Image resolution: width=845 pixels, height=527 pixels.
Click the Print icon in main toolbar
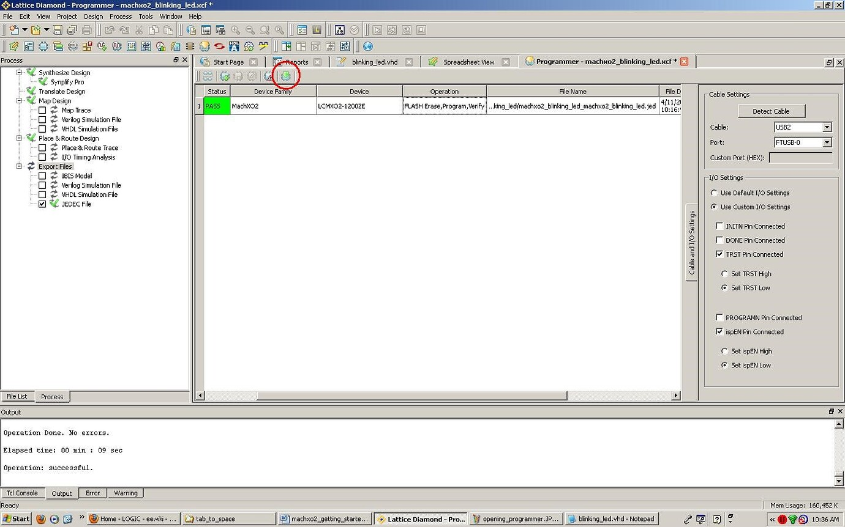coord(87,30)
